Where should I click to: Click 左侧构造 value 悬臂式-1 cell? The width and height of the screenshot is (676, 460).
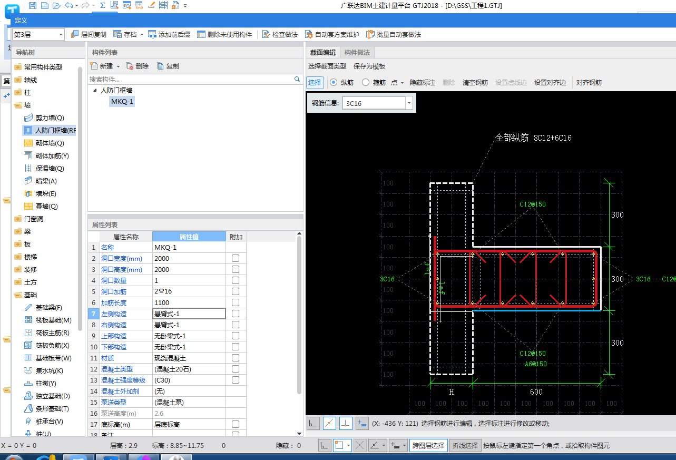[189, 314]
